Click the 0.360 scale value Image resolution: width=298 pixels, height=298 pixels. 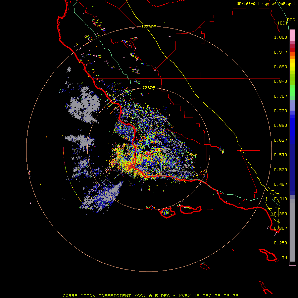pos(280,214)
